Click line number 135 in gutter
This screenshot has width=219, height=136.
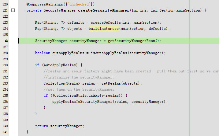coord(5,96)
